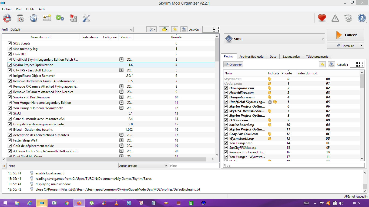Uncheck the SkyUI mod
369x207 pixels.
pos(10,113)
